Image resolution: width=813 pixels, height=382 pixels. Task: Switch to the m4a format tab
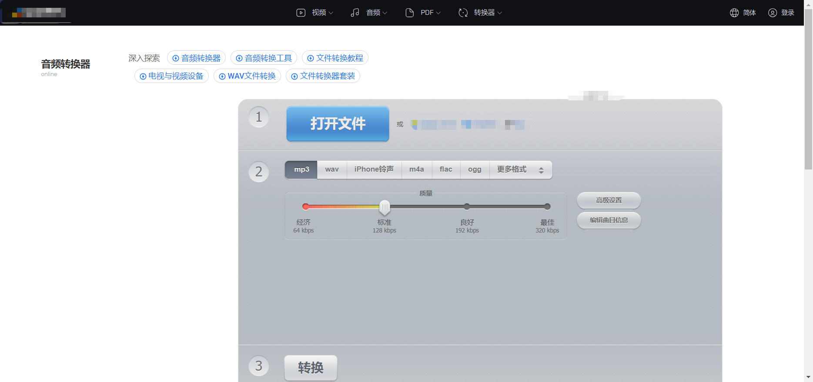click(x=416, y=169)
